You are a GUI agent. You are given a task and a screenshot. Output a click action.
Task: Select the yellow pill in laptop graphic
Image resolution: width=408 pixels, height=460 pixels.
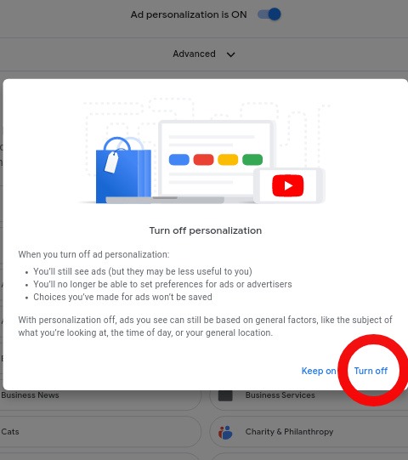point(228,160)
